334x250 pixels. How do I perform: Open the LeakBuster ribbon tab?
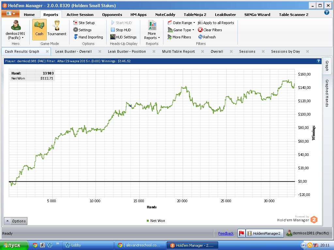pyautogui.click(x=225, y=15)
